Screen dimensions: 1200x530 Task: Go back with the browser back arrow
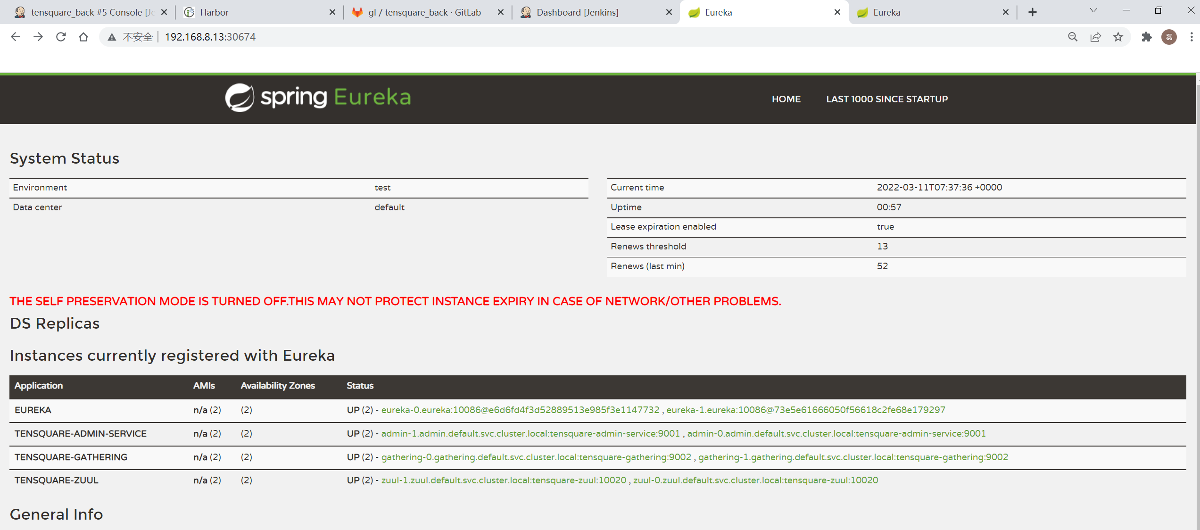click(16, 37)
